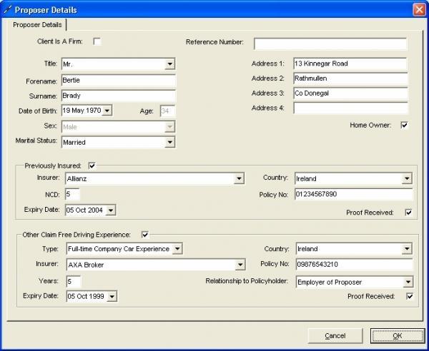
Task: Expand the Relationship to Policyholder dropdown
Action: coord(407,282)
